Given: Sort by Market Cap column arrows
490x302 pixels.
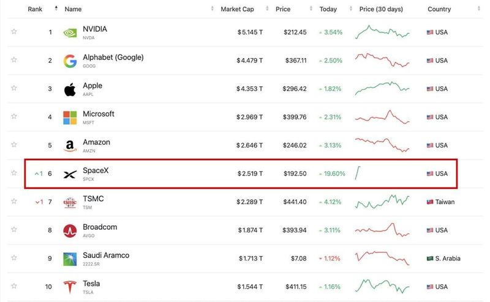Looking at the screenshot, I should [267, 9].
